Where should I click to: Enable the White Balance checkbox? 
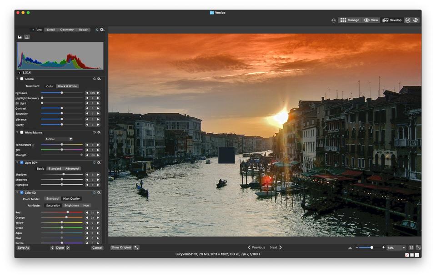(x=21, y=132)
